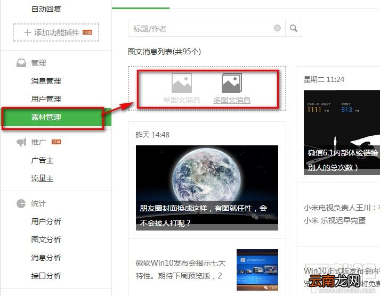
Task: Click the NEW badge next to 推广
Action: tap(56, 142)
